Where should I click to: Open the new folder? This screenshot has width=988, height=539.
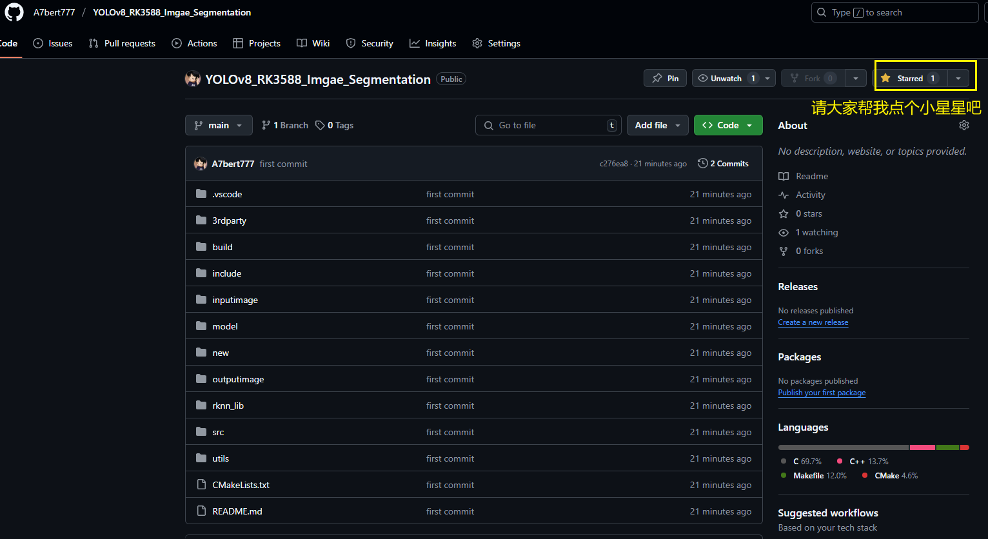(x=221, y=353)
